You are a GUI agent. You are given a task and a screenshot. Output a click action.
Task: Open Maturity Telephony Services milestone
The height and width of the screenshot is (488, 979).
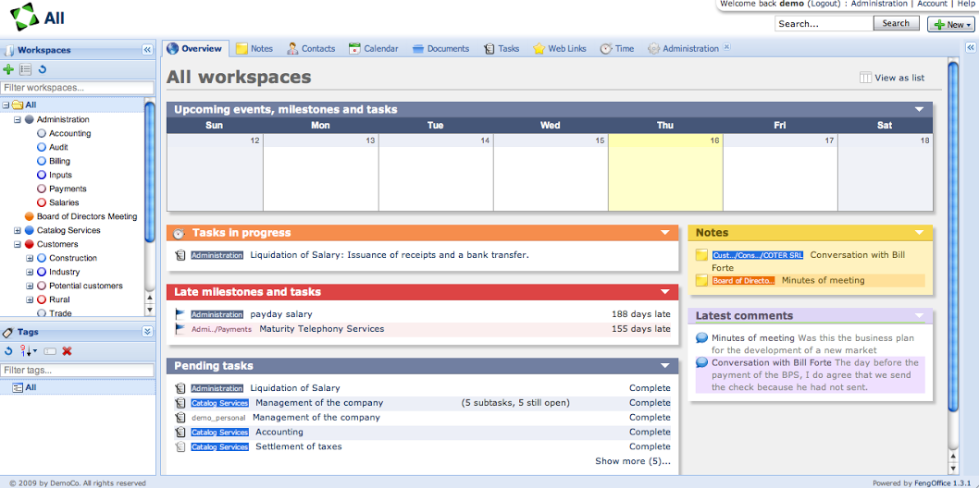[321, 329]
